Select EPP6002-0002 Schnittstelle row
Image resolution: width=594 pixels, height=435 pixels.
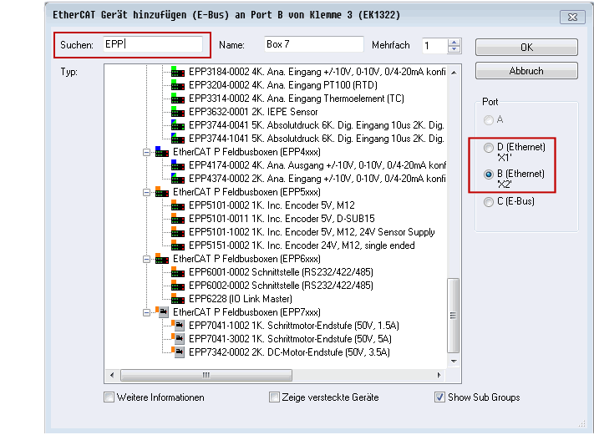[281, 286]
